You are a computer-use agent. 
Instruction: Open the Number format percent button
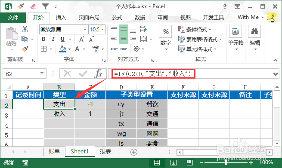click(165, 32)
